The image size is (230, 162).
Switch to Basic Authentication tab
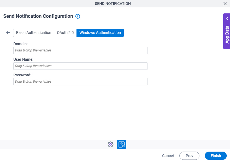click(x=34, y=33)
